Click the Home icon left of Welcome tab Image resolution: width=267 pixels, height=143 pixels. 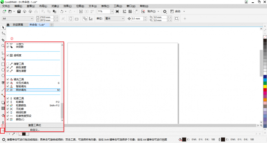[x=8, y=25]
